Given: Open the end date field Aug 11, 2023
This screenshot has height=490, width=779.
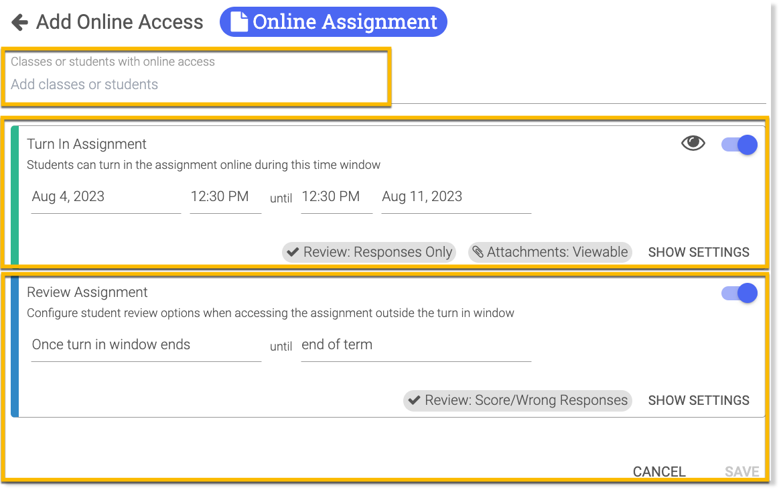Looking at the screenshot, I should click(x=456, y=197).
